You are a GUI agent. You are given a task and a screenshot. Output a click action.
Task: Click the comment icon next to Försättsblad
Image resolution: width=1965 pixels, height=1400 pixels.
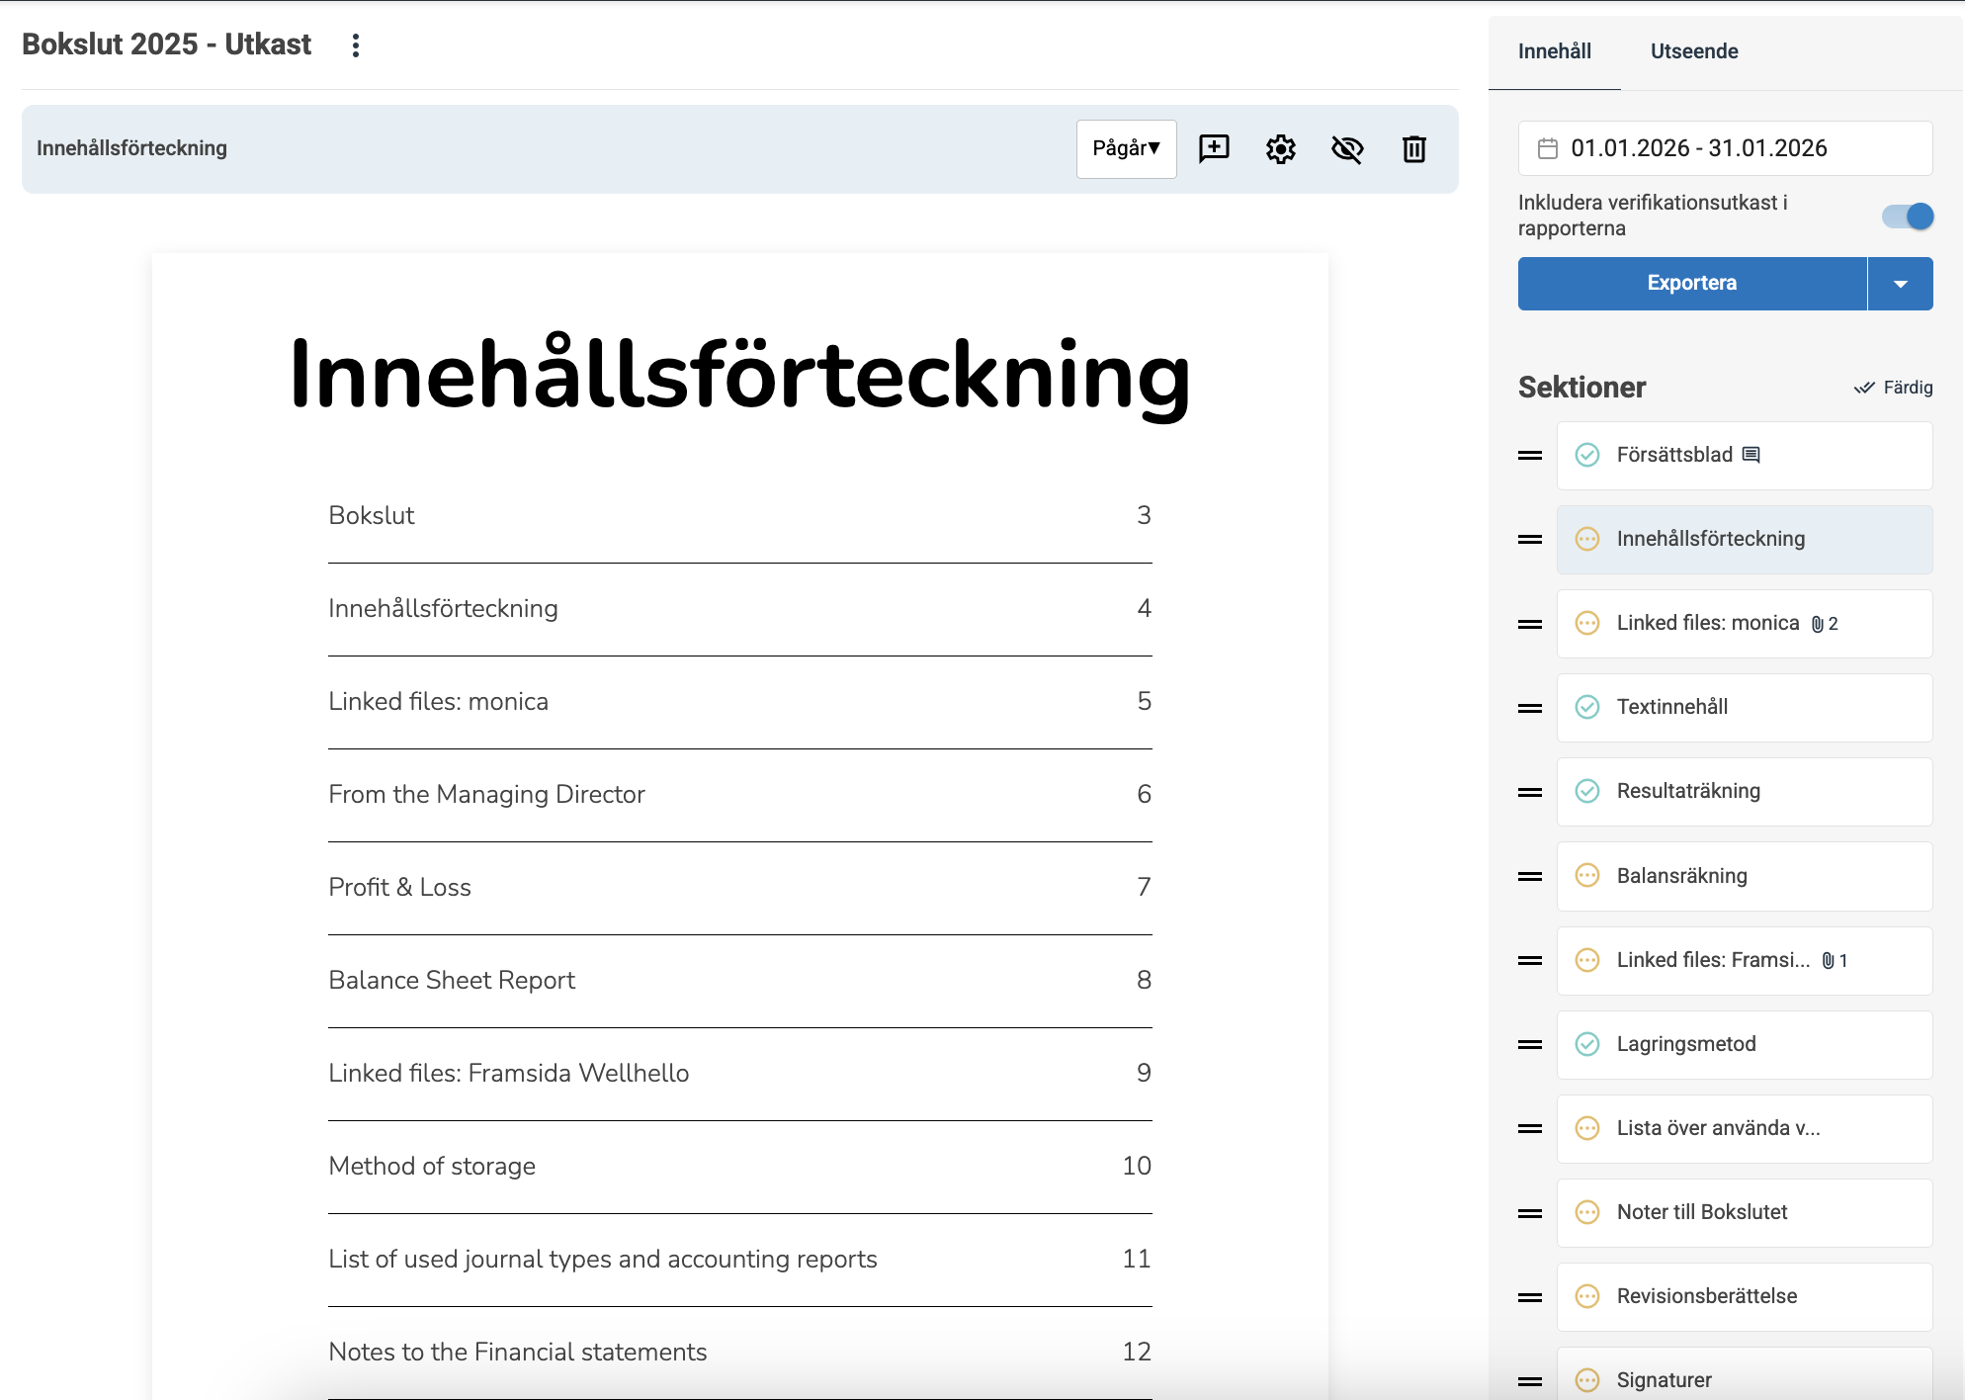pos(1751,455)
